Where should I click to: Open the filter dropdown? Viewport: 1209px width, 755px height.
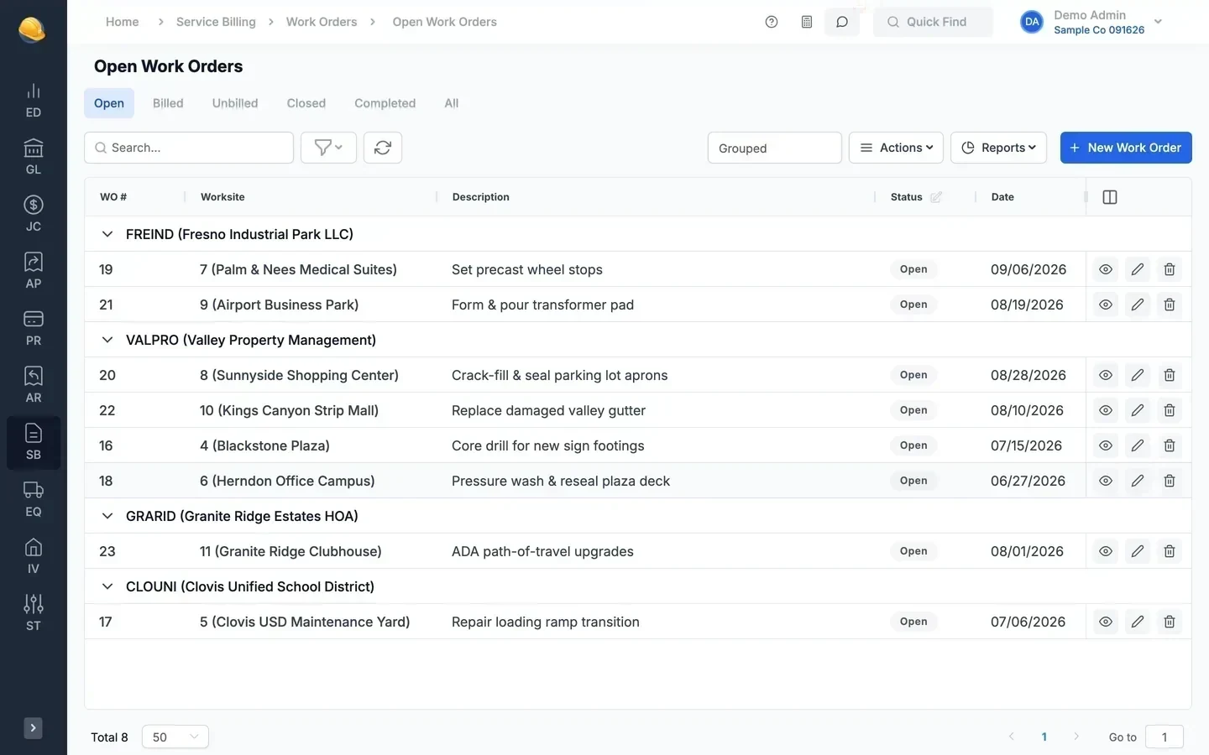(328, 148)
